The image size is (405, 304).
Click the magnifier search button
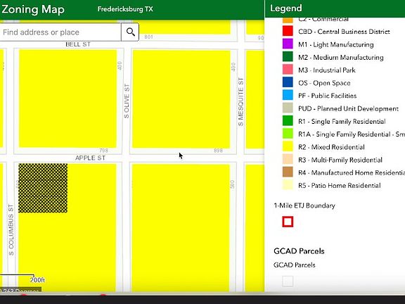coord(130,32)
